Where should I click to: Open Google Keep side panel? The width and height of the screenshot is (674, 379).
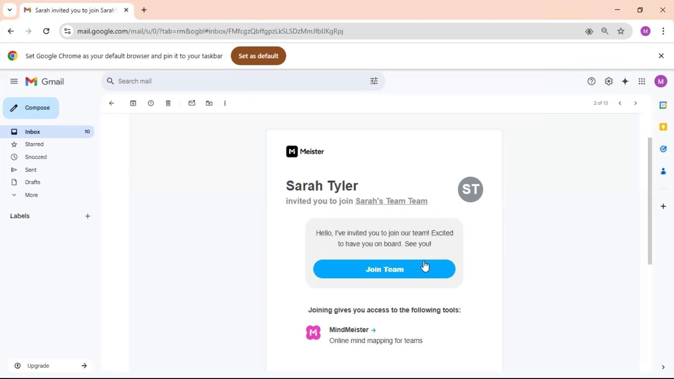point(663,127)
